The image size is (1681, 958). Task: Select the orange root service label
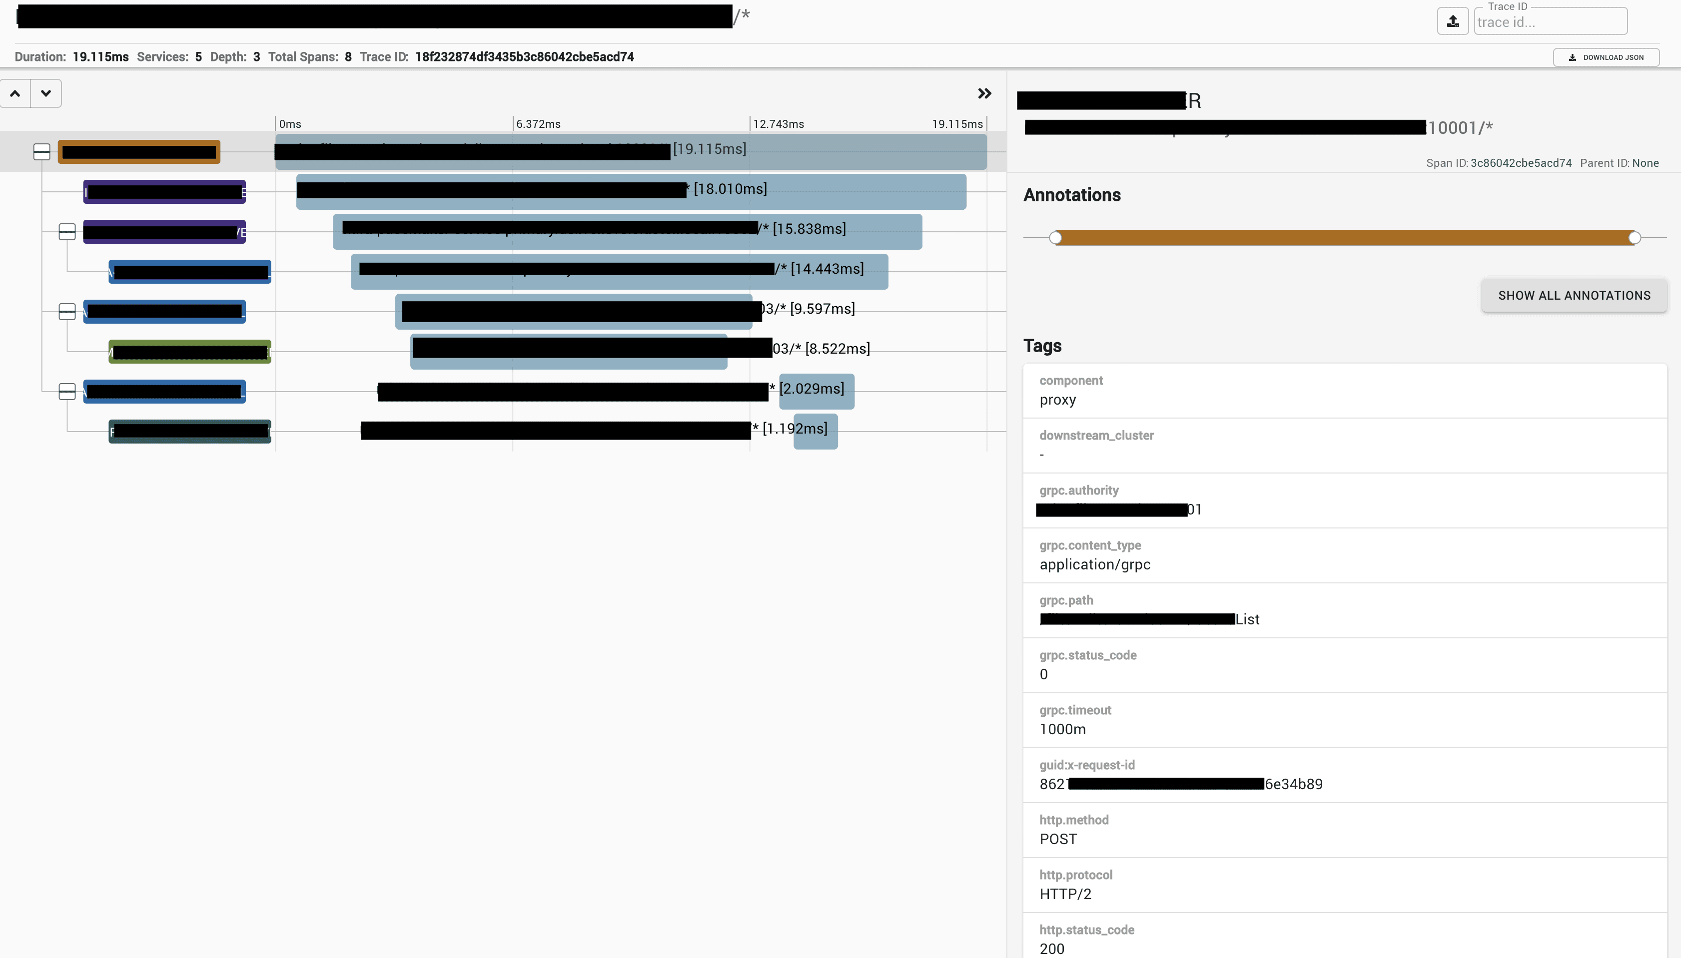(139, 152)
